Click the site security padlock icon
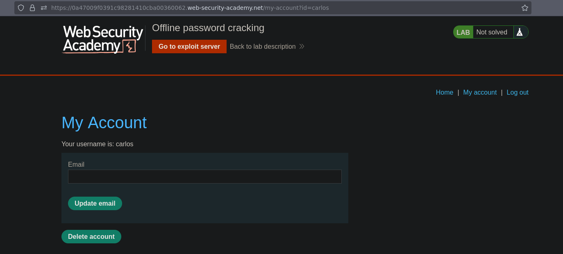 point(32,8)
